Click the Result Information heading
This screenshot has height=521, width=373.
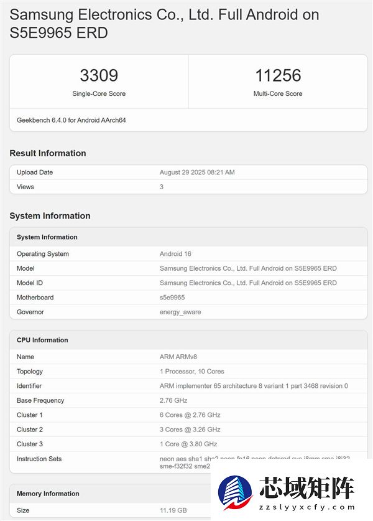coord(48,153)
